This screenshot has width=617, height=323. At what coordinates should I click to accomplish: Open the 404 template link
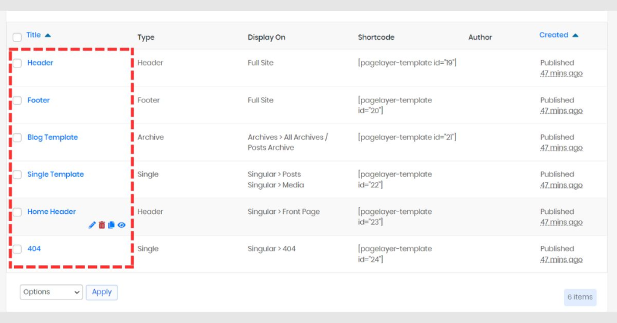[x=34, y=249]
